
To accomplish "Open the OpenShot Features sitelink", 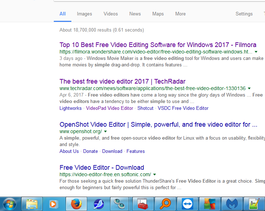I will pos(136,151).
